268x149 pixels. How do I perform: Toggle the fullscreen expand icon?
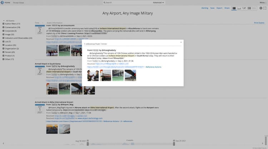point(265,8)
